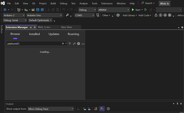Select the Installed extensions tab
184x113 pixels.
tap(34, 34)
